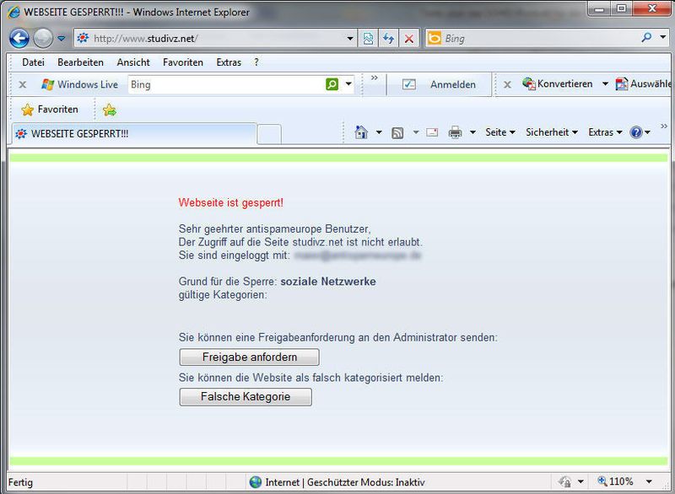Image resolution: width=675 pixels, height=494 pixels.
Task: Stop loading with the red X icon
Action: (409, 39)
